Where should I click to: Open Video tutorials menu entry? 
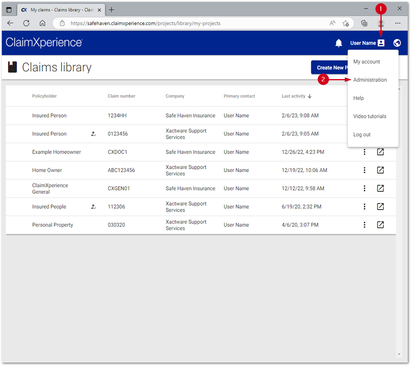tap(370, 116)
